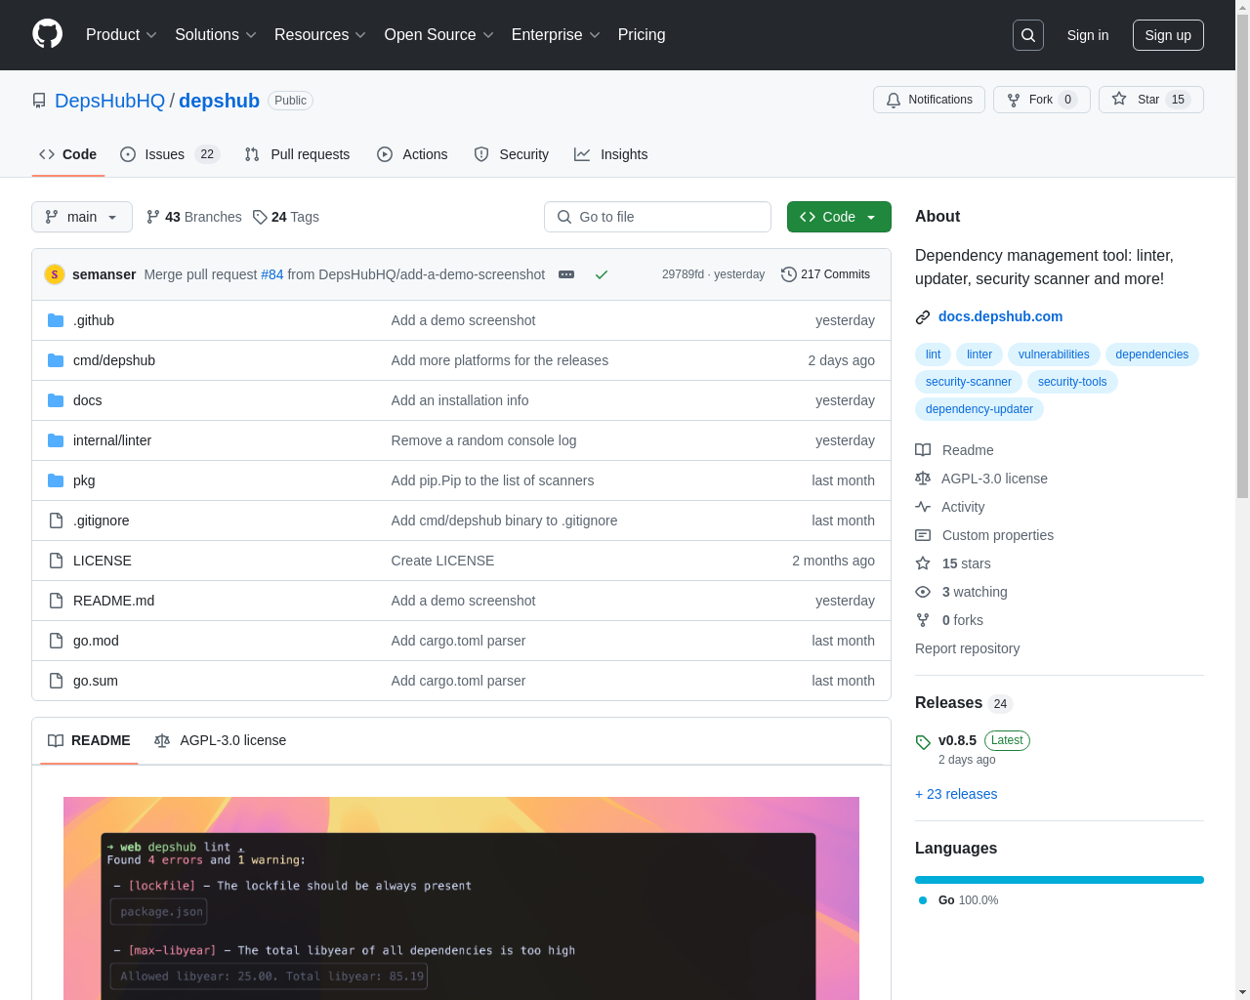Switch to the Security tab
1250x1000 pixels.
[x=512, y=154]
